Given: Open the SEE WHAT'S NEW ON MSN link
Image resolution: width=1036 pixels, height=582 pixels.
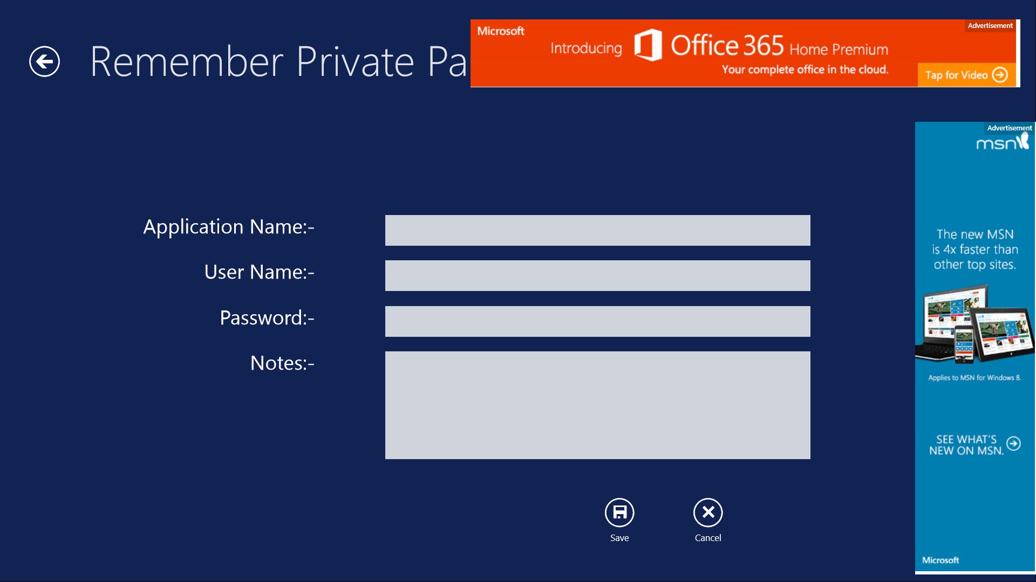Looking at the screenshot, I should coord(966,445).
